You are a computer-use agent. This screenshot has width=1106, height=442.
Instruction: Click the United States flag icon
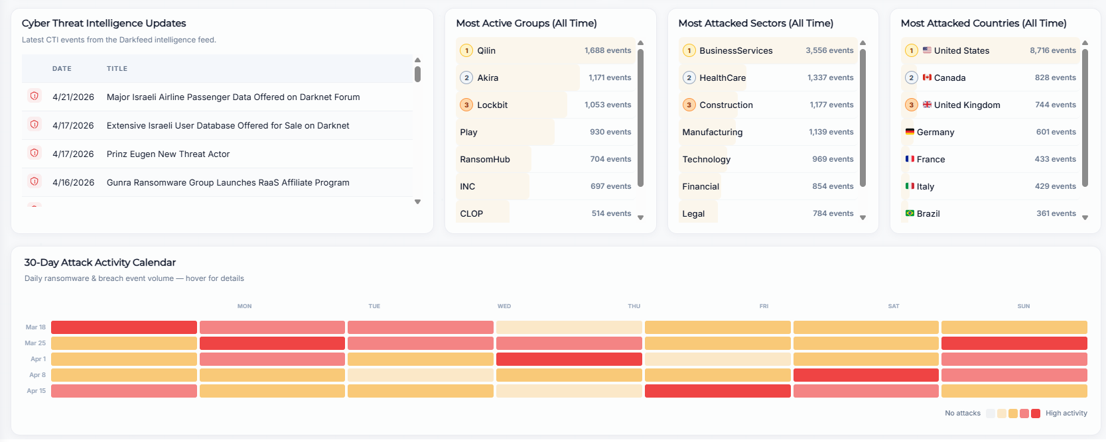point(927,50)
